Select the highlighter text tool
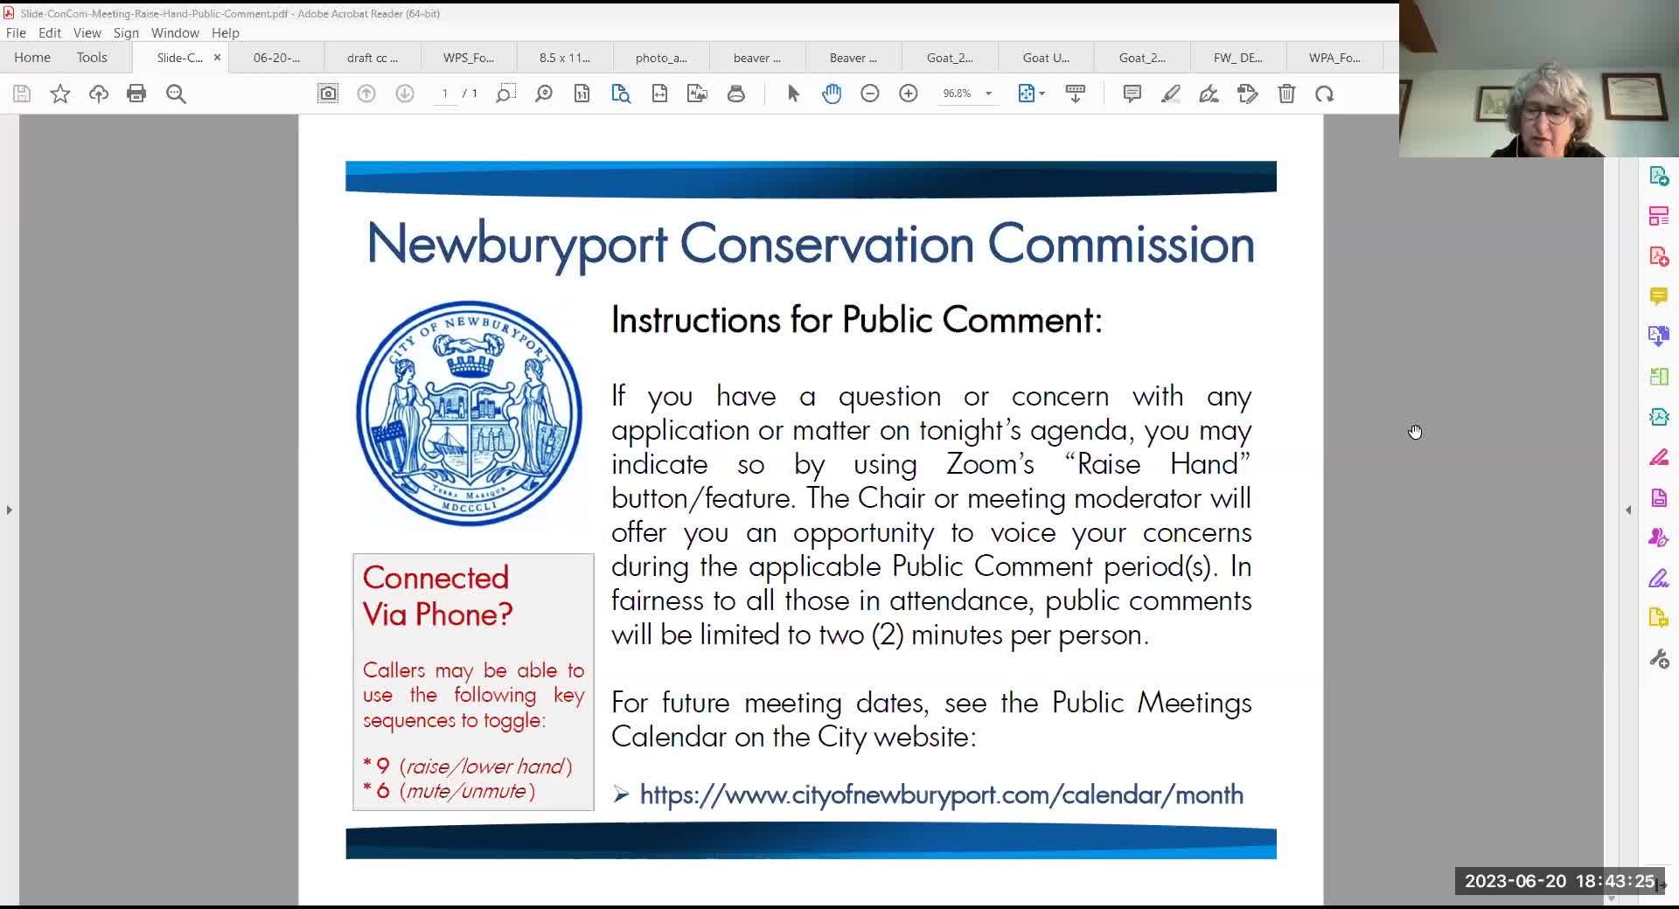The image size is (1679, 909). 1171,94
